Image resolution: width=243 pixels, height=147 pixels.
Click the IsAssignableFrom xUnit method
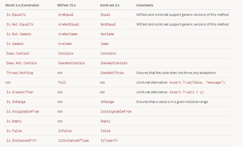(116, 112)
